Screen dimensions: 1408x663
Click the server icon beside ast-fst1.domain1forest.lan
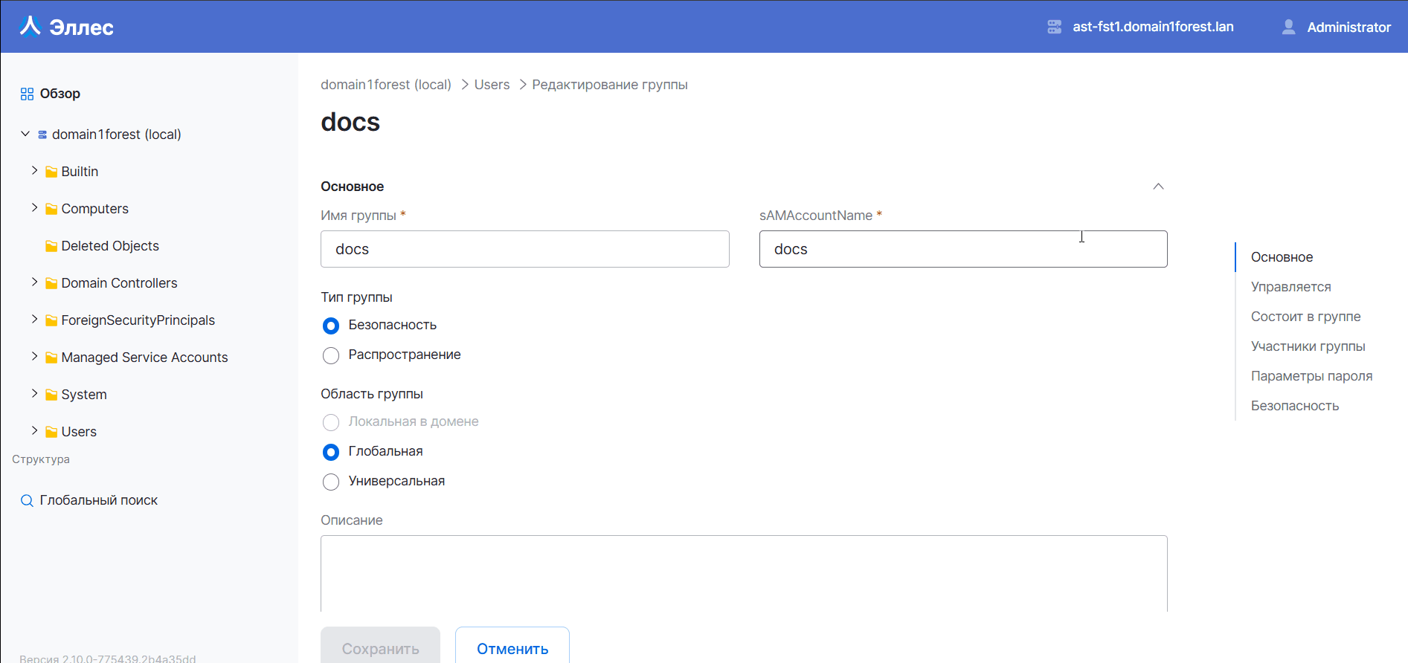[x=1054, y=27]
